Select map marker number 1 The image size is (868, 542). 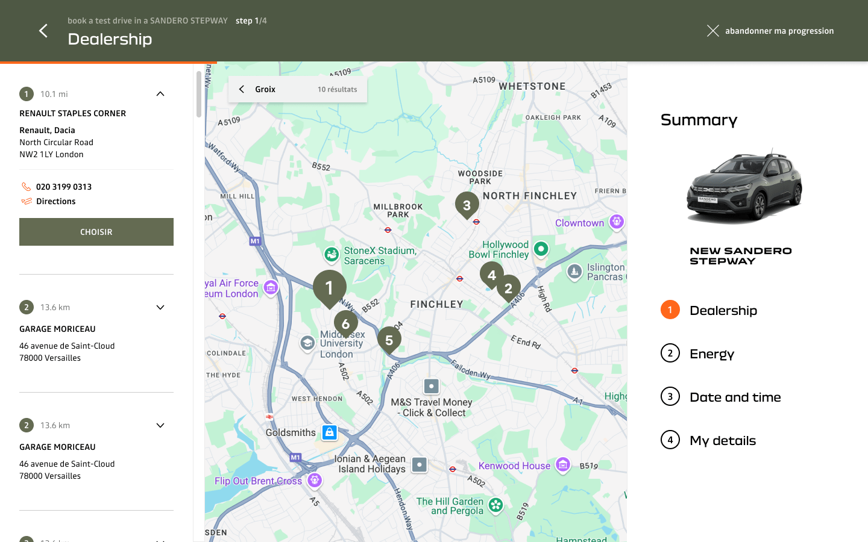pos(330,288)
